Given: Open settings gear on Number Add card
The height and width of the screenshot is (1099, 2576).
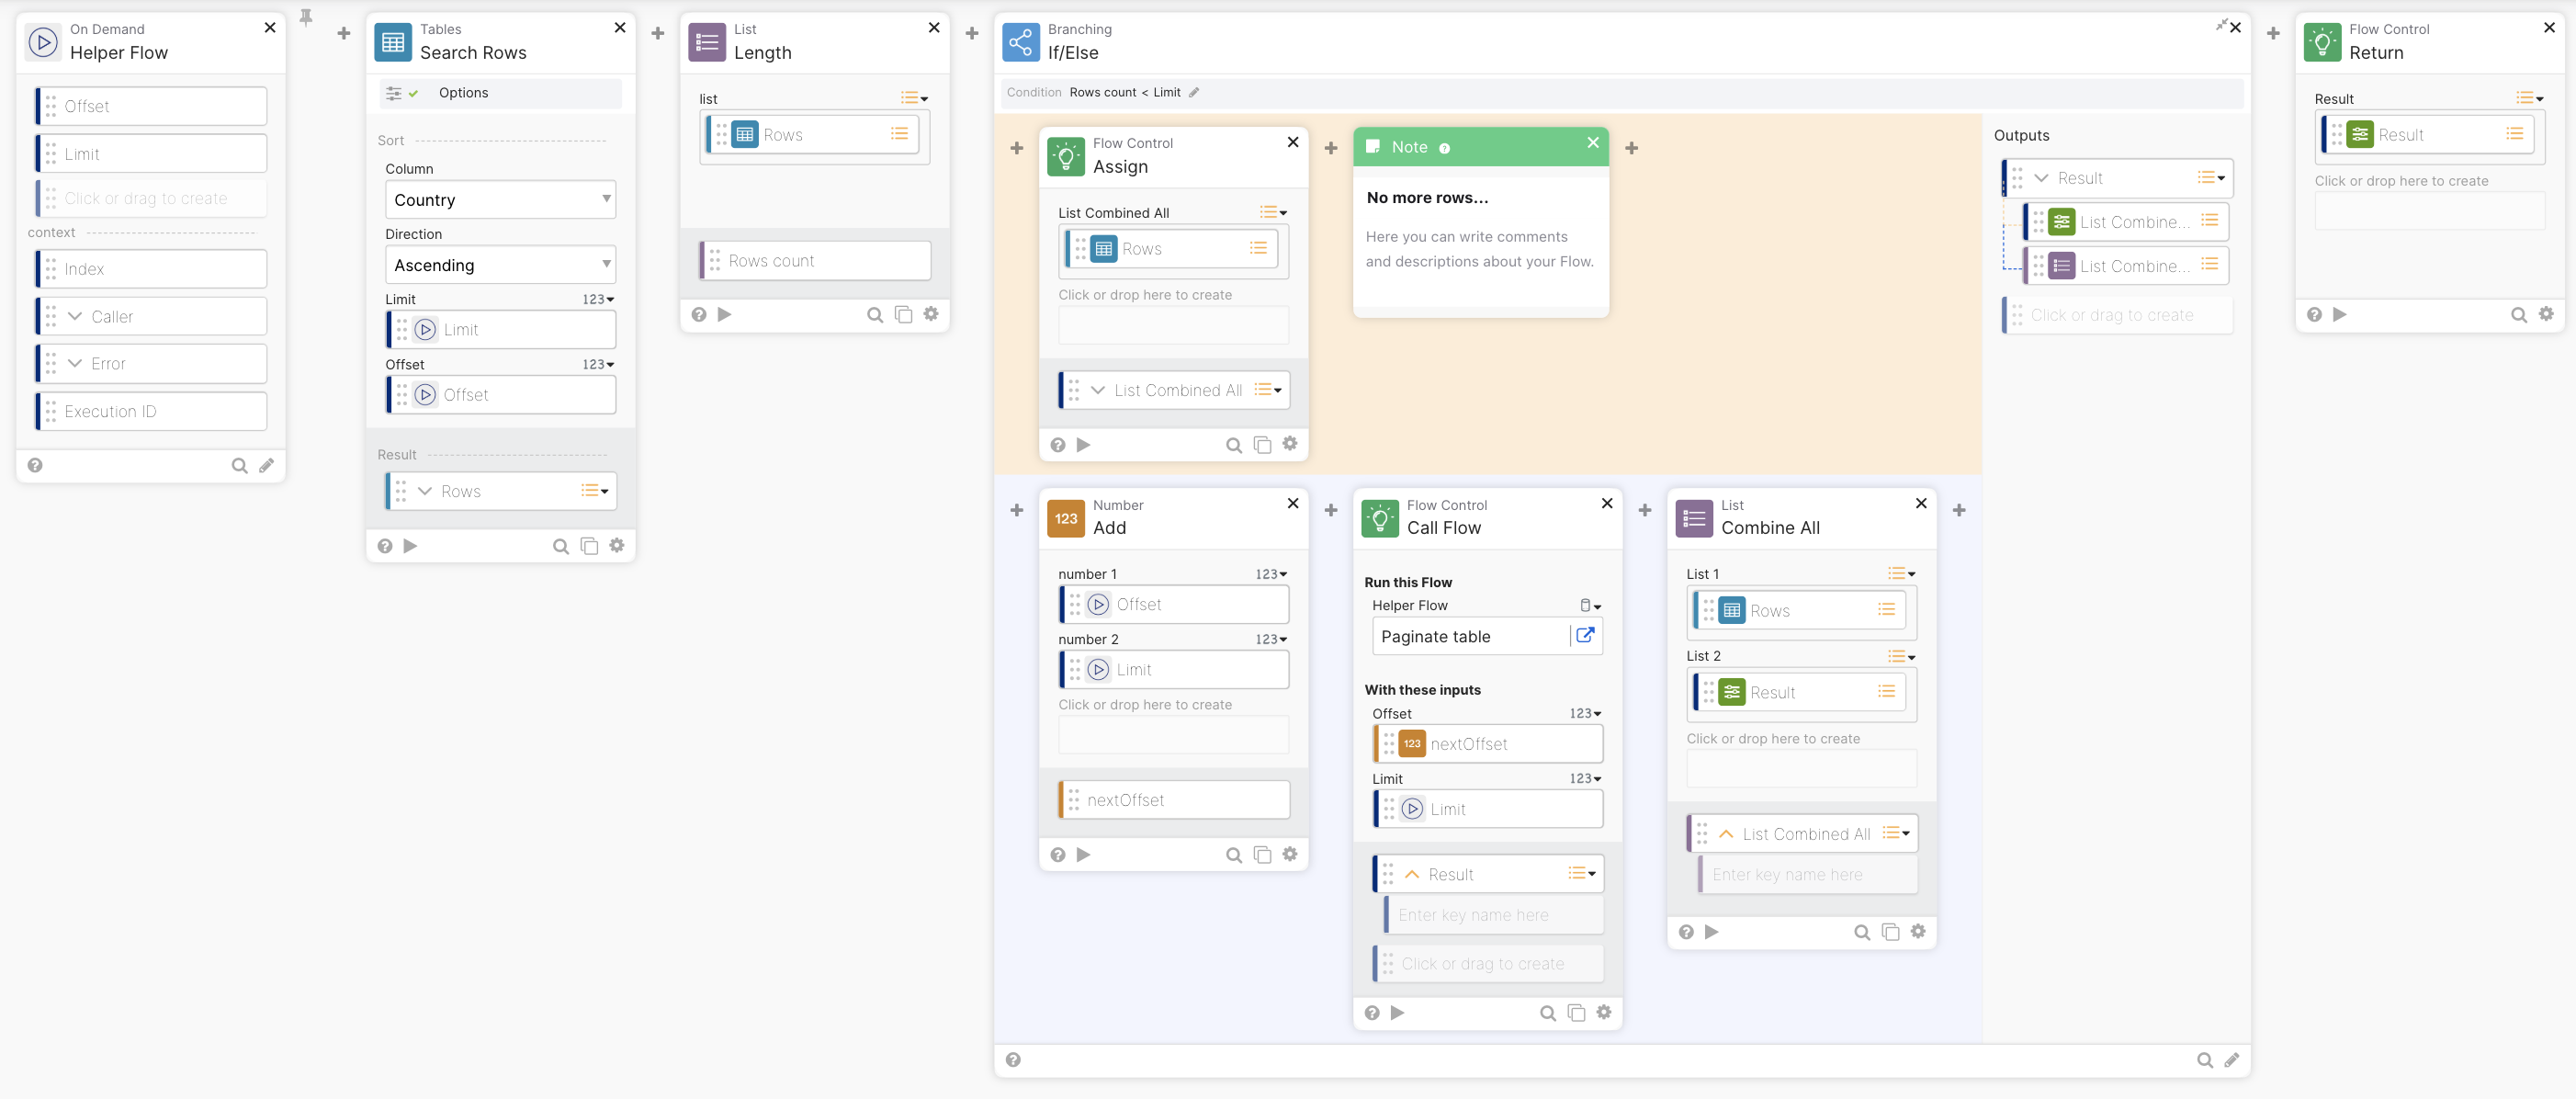Looking at the screenshot, I should pyautogui.click(x=1289, y=854).
